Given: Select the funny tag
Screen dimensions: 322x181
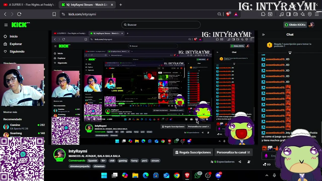Looking at the screenshot, I should point(134,161).
